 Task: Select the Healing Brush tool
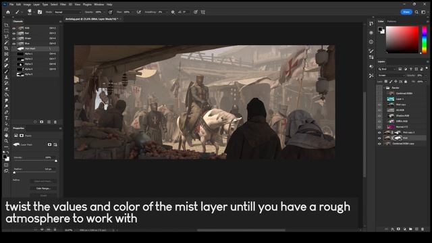pos(6,65)
